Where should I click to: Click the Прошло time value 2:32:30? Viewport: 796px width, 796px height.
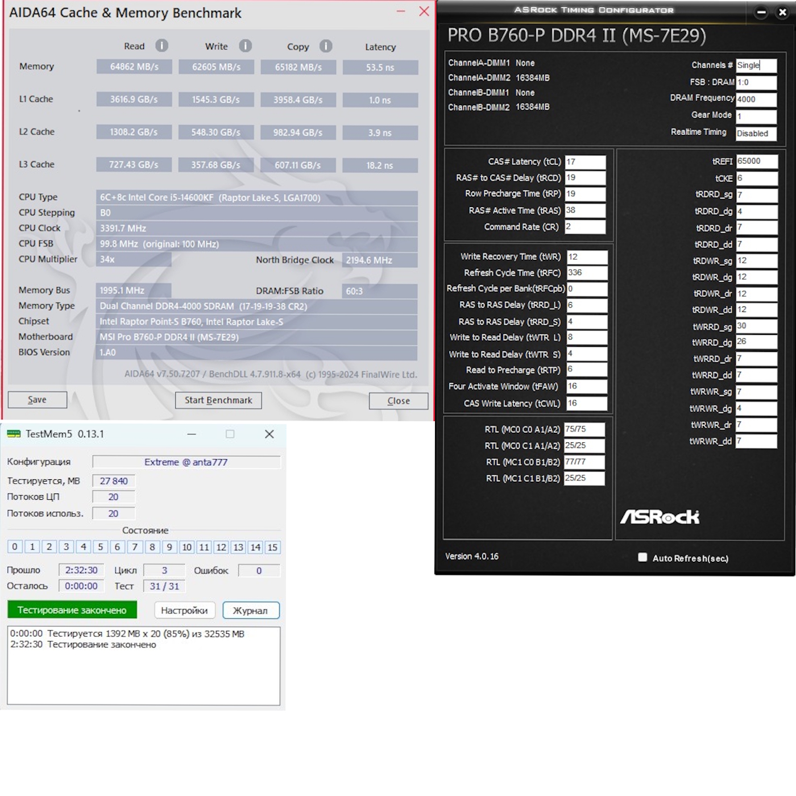(81, 570)
